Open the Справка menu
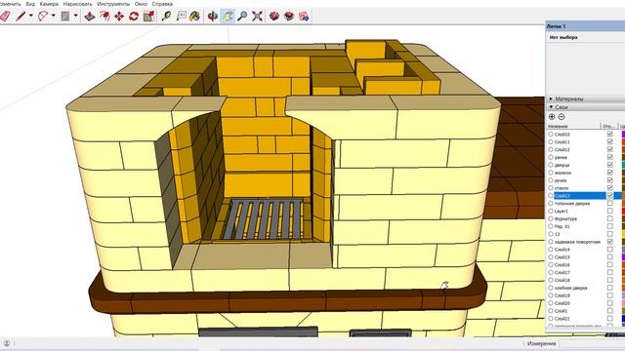The height and width of the screenshot is (351, 625). [x=162, y=4]
